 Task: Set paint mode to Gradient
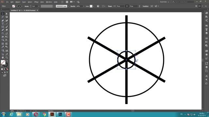tap(5, 69)
